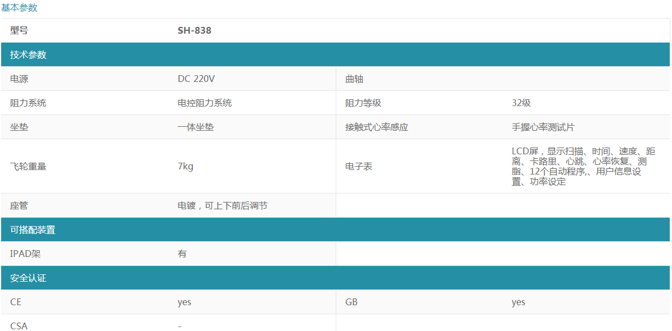
Task: Click the 一体坐垫 seat value
Action: (x=196, y=127)
